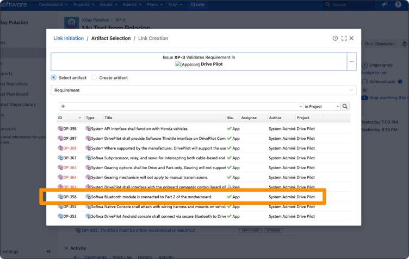The width and height of the screenshot is (409, 259).
Task: Click the type icon in the DP-367 row
Action: [x=88, y=158]
